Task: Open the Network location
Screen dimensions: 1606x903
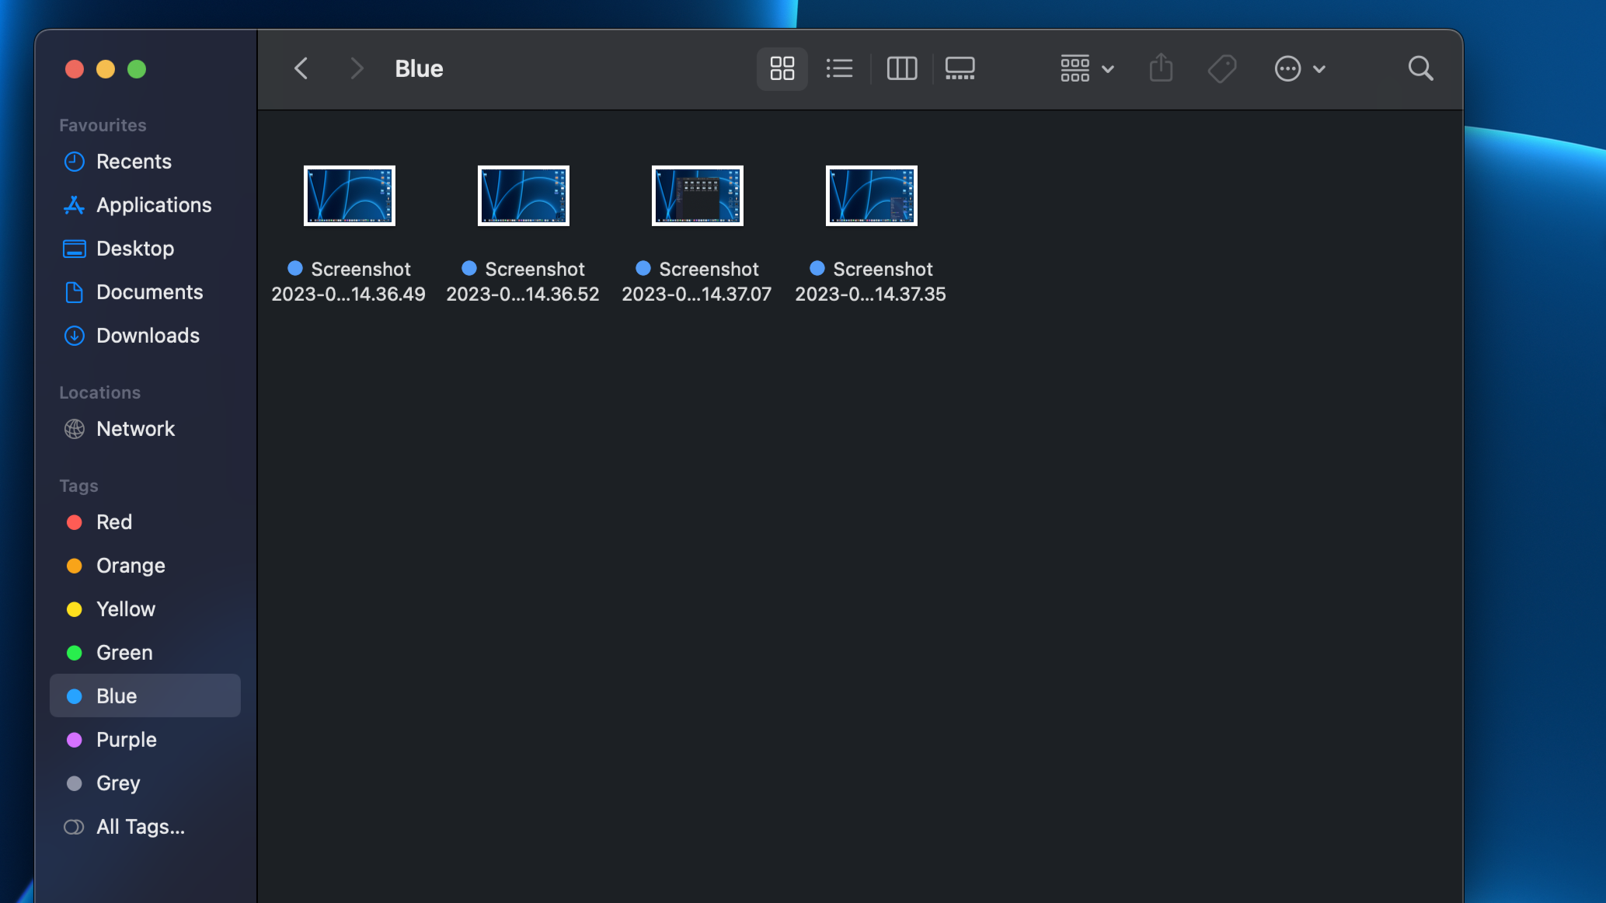Action: tap(135, 429)
